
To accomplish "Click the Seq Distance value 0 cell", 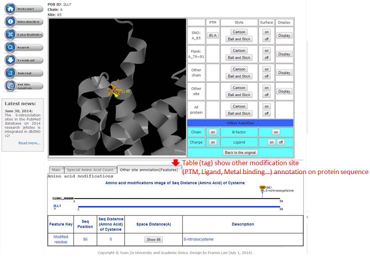I will (x=111, y=239).
